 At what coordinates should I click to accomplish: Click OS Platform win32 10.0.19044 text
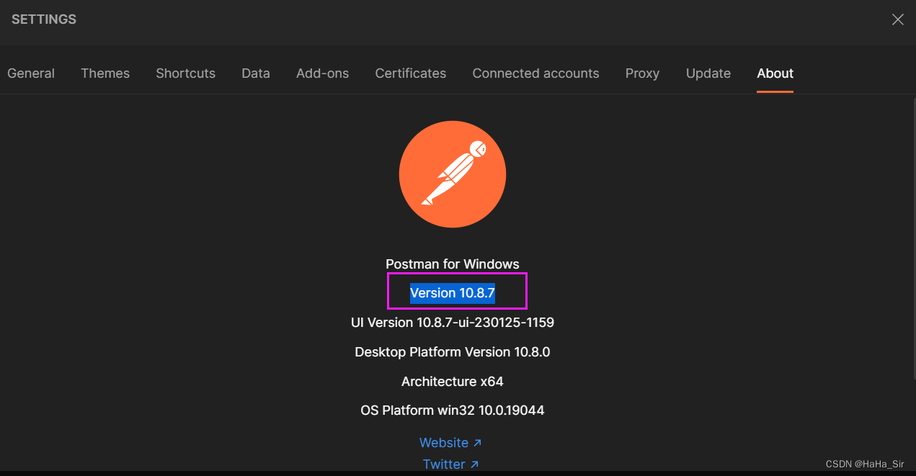point(453,410)
